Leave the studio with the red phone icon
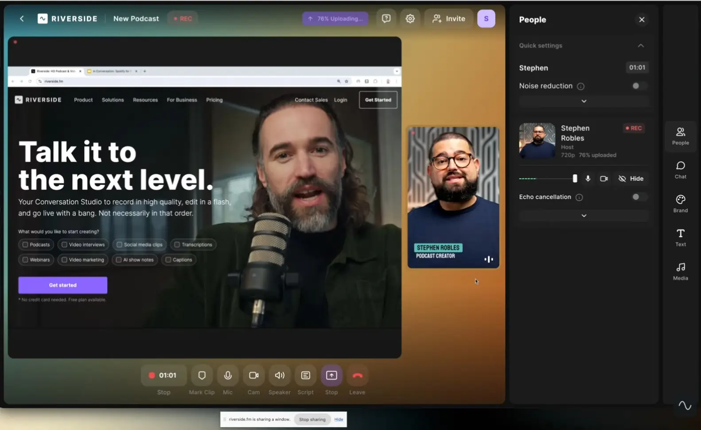Image resolution: width=701 pixels, height=430 pixels. 357,376
